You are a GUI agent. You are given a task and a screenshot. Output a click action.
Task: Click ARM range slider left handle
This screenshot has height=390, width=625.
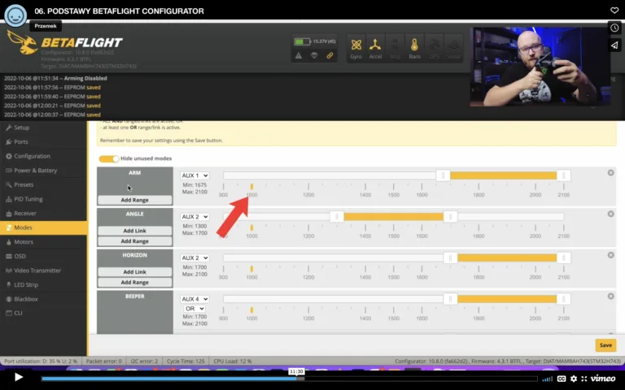[443, 175]
